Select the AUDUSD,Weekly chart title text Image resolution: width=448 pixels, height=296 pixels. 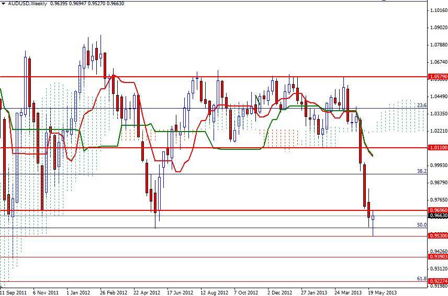click(27, 4)
